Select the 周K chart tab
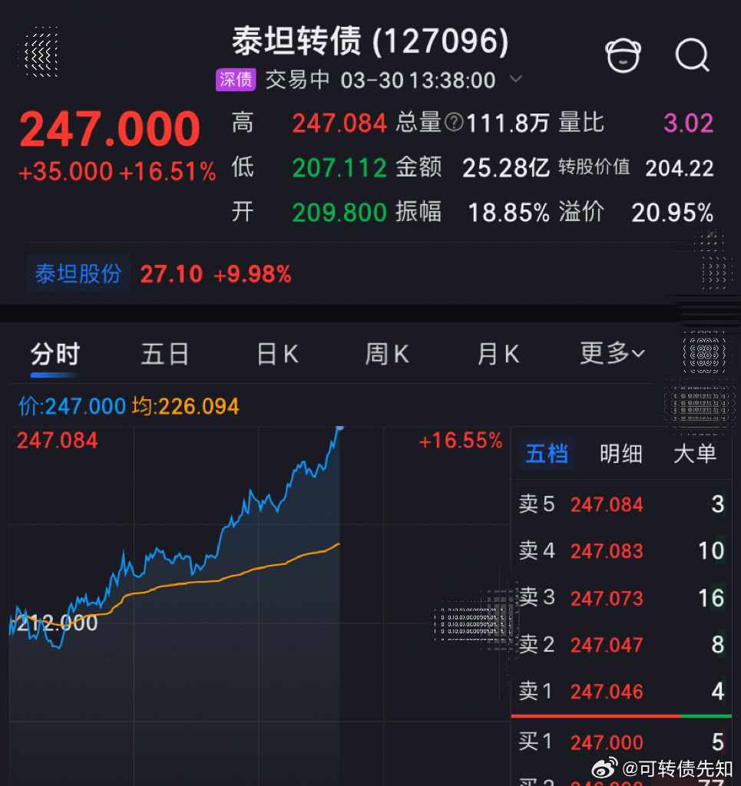Screen dimensions: 741x786 pos(387,354)
